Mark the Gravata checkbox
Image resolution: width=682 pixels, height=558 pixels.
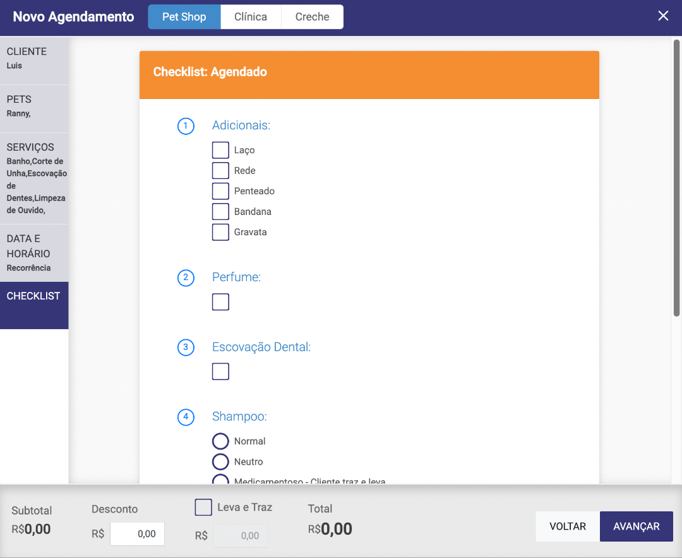[x=220, y=232]
